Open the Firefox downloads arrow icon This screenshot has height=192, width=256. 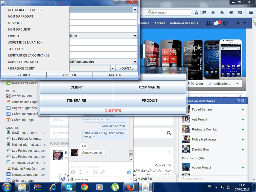[x=213, y=12]
